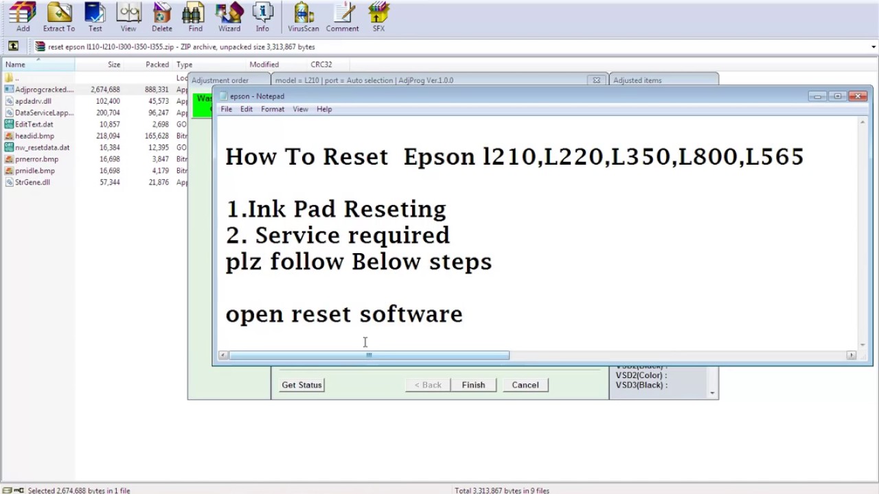Click the Size value 2,674,688 cell
879x494 pixels.
coord(105,90)
